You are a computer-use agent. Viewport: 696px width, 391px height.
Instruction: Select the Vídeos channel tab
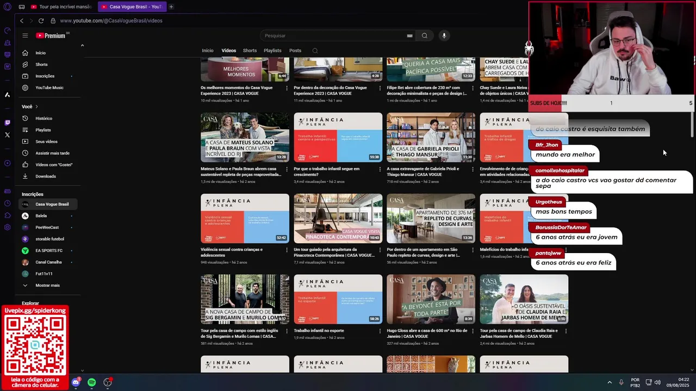coord(228,51)
